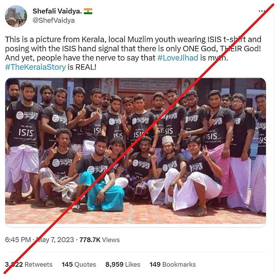
Task: Open the 149 Bookmarks count
Action: (x=172, y=264)
